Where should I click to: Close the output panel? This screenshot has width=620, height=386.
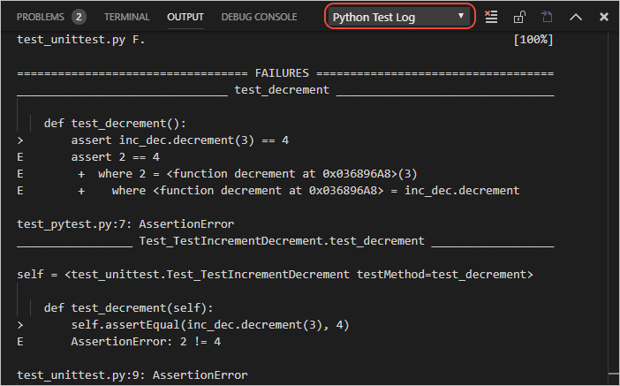(x=603, y=17)
